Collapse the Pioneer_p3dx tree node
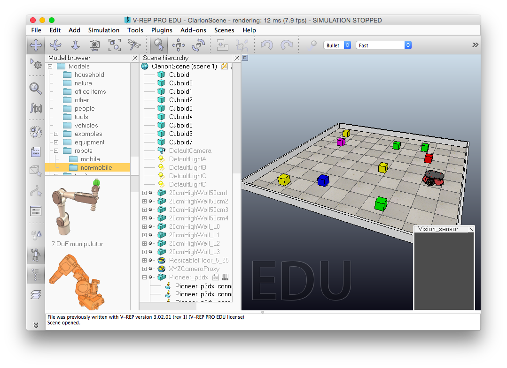Image resolution: width=507 pixels, height=368 pixels. [x=145, y=278]
